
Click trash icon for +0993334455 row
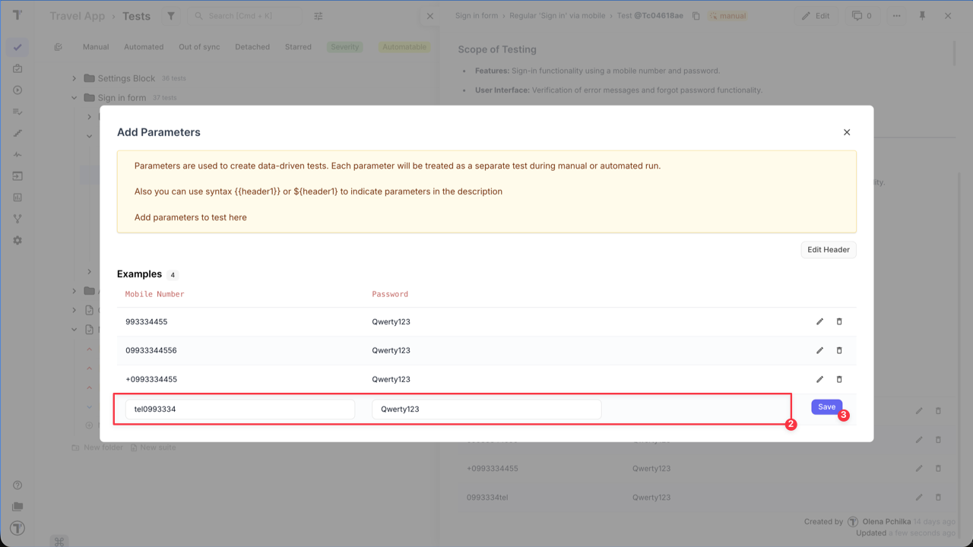pos(839,379)
